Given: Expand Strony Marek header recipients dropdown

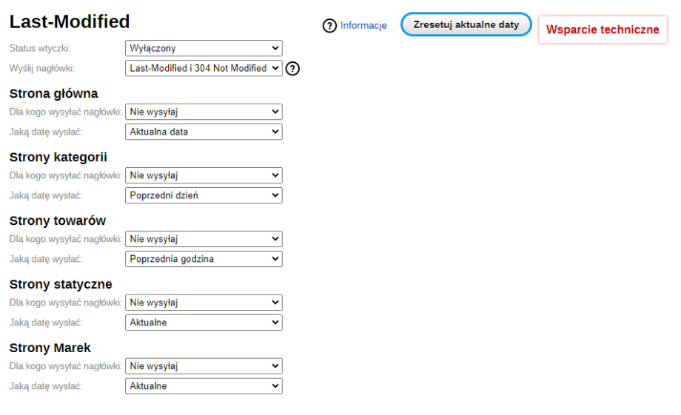Looking at the screenshot, I should click(x=204, y=366).
